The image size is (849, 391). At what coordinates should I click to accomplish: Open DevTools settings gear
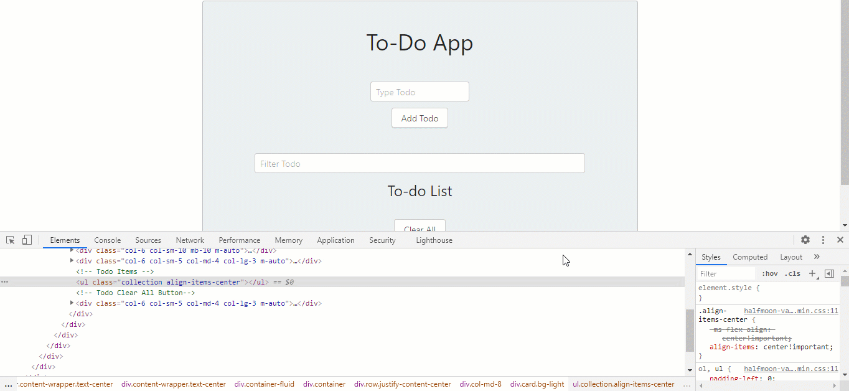[805, 240]
